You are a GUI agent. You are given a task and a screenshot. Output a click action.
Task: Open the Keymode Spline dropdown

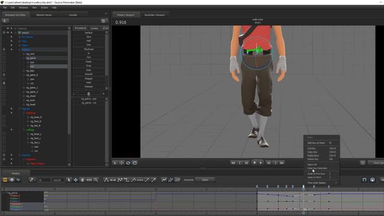(x=205, y=180)
